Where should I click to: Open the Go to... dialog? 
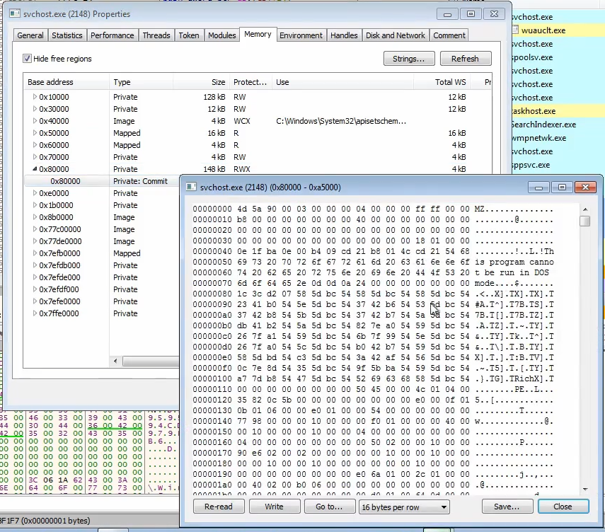329,507
